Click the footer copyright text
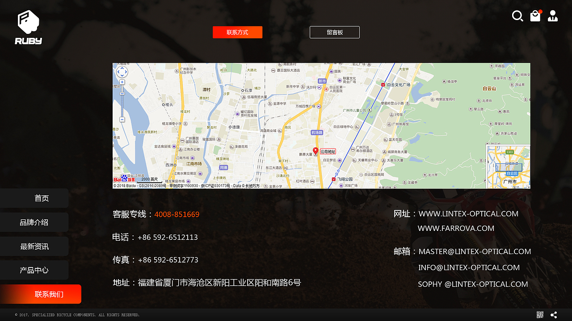The height and width of the screenshot is (321, 572). [x=77, y=315]
